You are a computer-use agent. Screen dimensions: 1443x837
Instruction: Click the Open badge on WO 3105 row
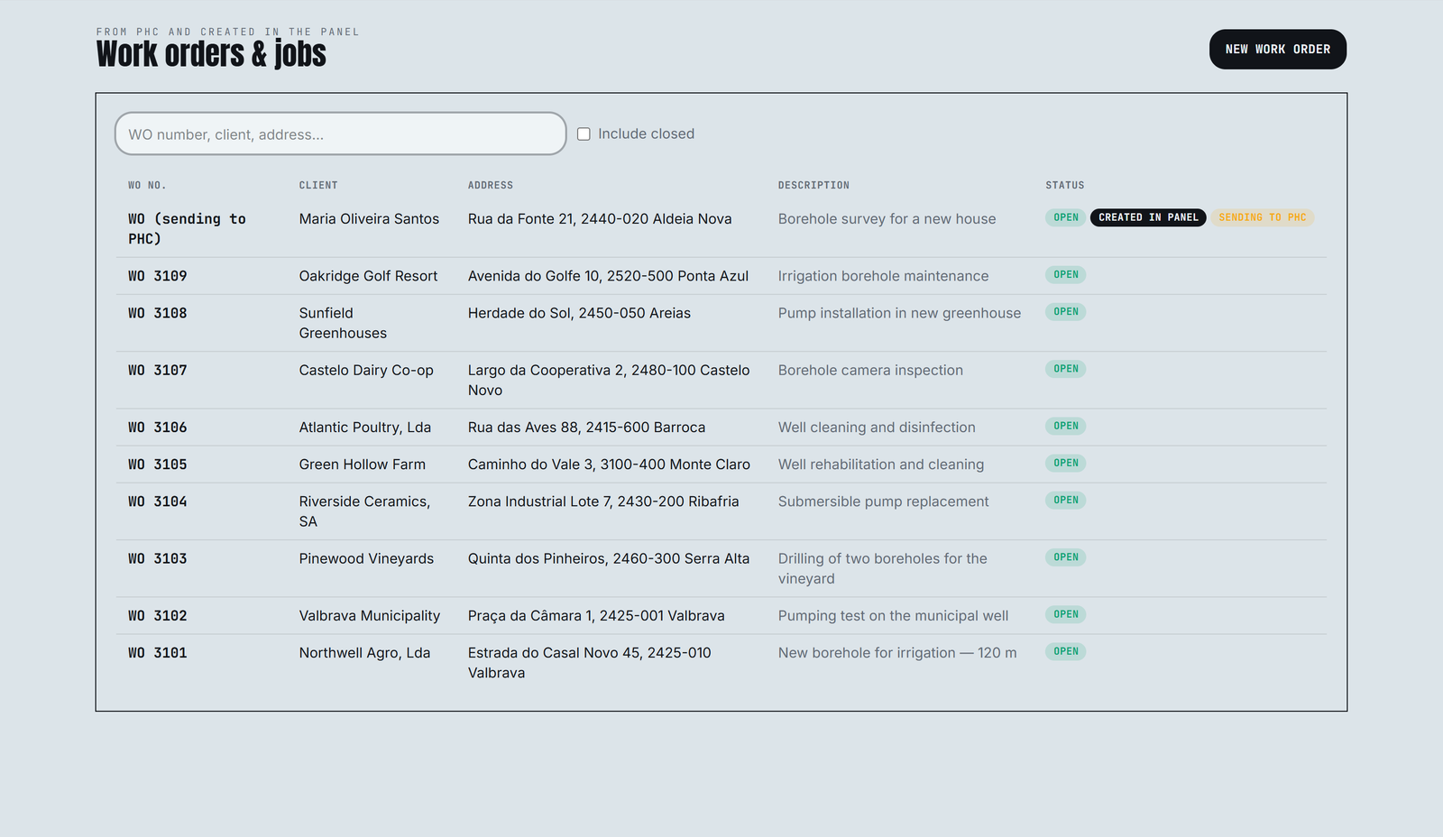[x=1066, y=463]
